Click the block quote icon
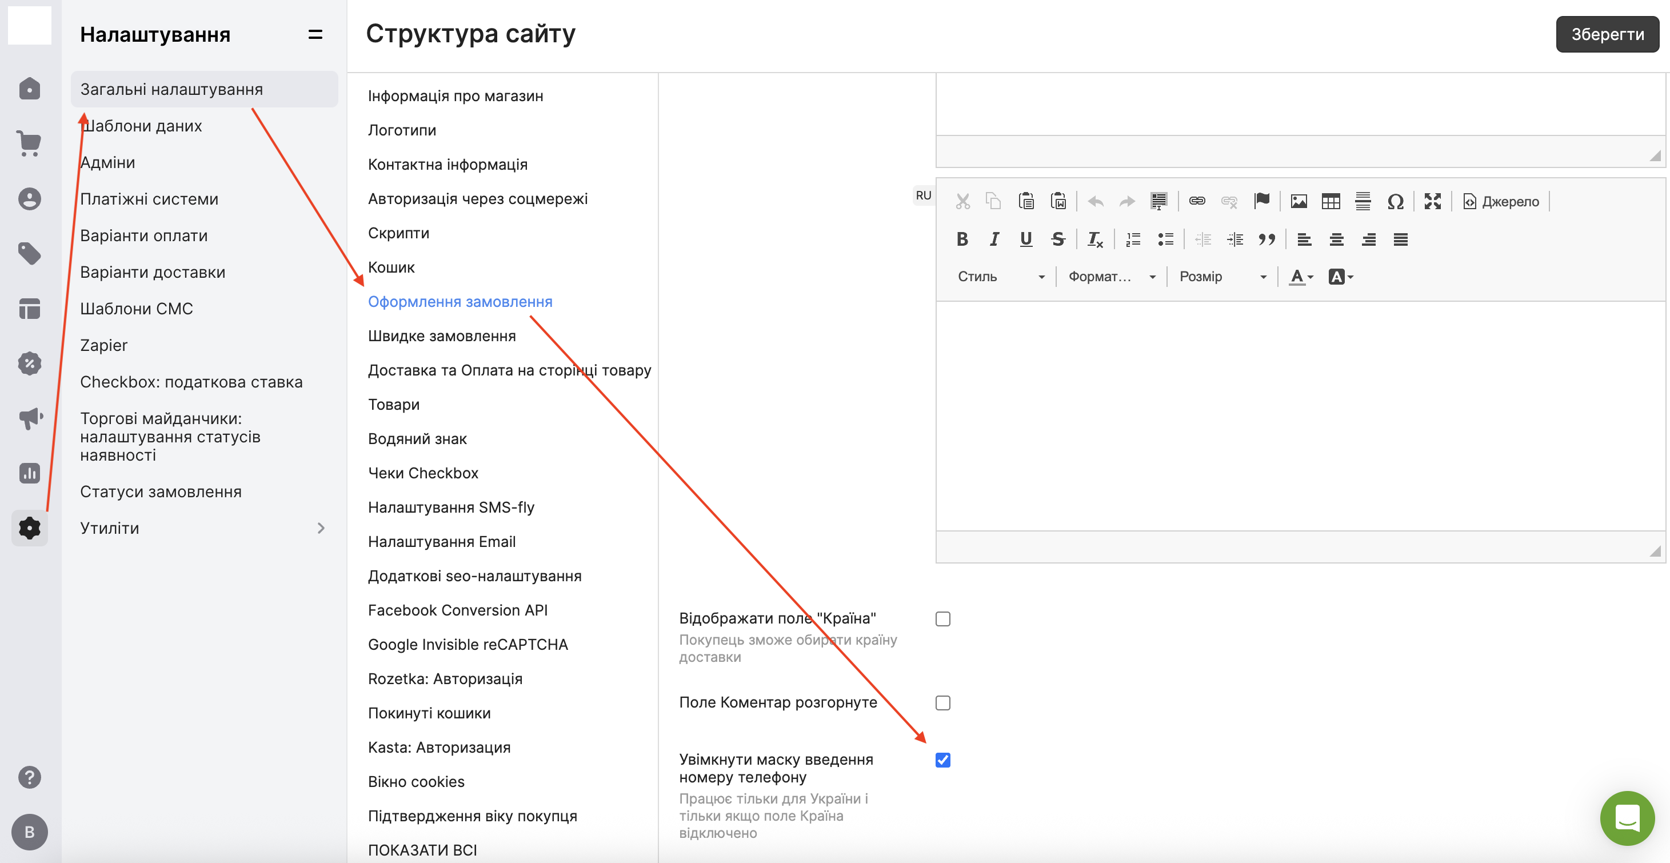This screenshot has width=1670, height=863. click(x=1267, y=239)
